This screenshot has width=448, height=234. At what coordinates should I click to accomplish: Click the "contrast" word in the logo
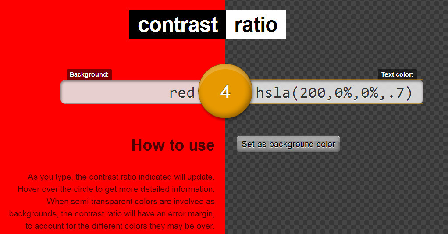click(178, 25)
